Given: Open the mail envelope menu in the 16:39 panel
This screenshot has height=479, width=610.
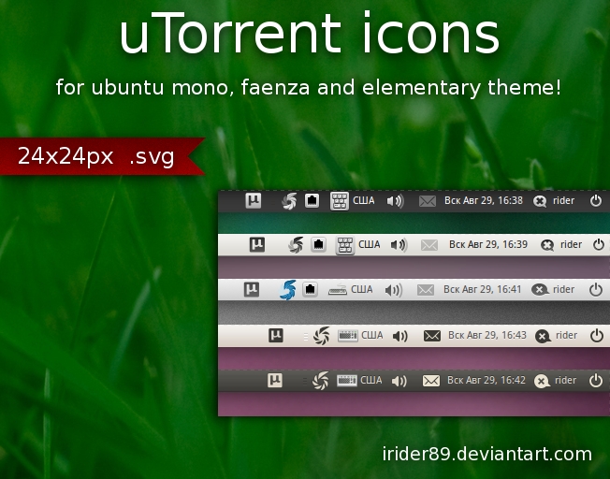Looking at the screenshot, I should tap(429, 245).
